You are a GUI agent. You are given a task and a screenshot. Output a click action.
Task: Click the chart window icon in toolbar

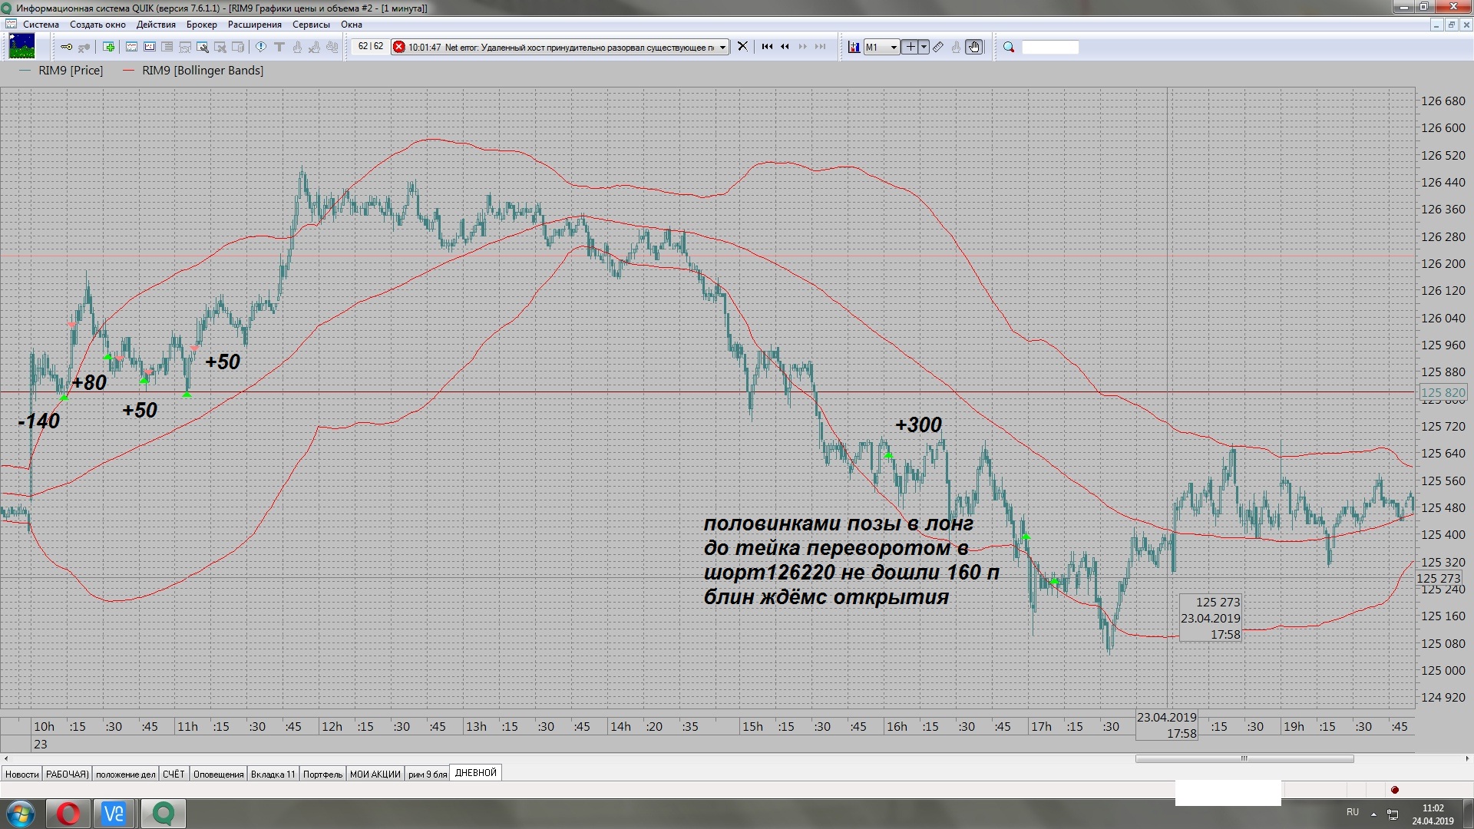(131, 48)
